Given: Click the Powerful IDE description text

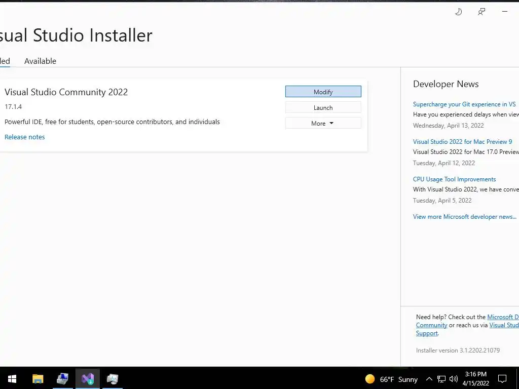Looking at the screenshot, I should (x=112, y=122).
